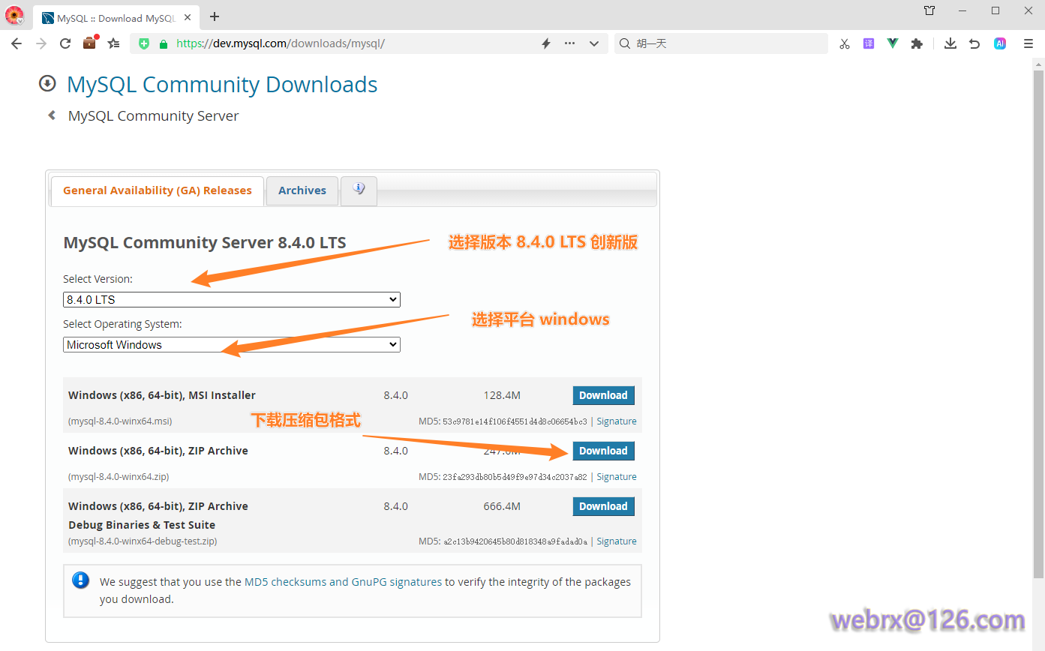1045x651 pixels.
Task: Open MD5 checksums and GnuPG signatures link
Action: pyautogui.click(x=343, y=582)
